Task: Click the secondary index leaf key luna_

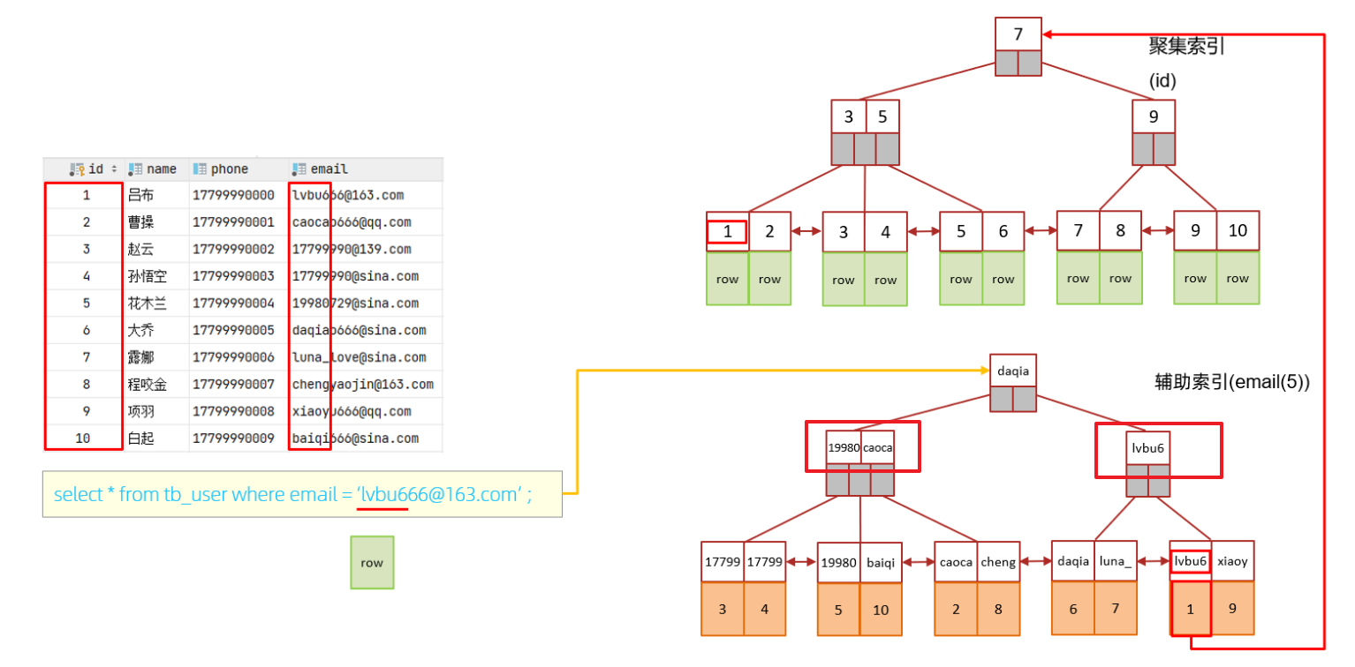Action: coord(1116,561)
